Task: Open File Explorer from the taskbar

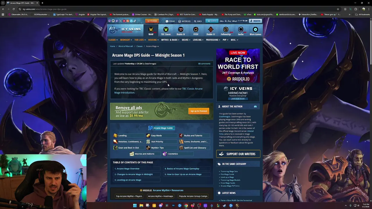Action: point(141,206)
